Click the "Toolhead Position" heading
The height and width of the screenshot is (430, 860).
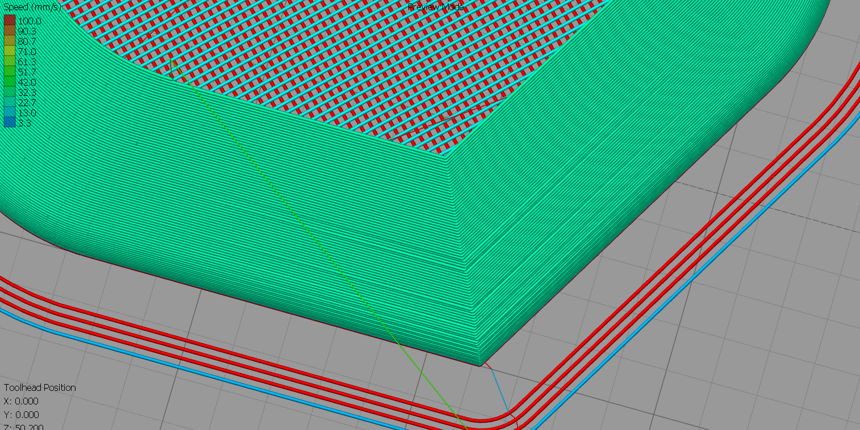point(40,387)
